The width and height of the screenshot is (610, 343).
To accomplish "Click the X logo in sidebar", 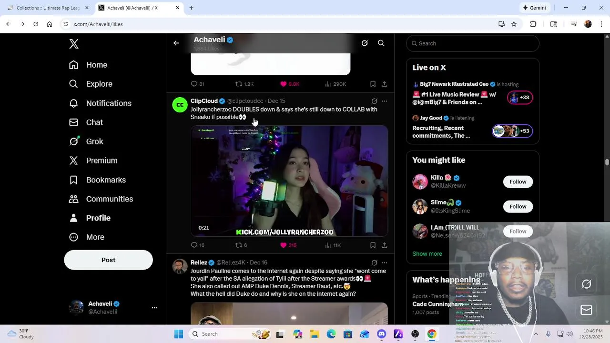I will coord(74,44).
